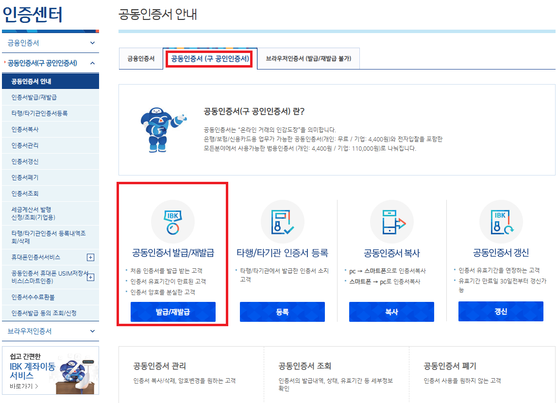Open 세금계산서 발행 신청/조회(기업용) item
Screen dimensions: 558x403
point(51,213)
